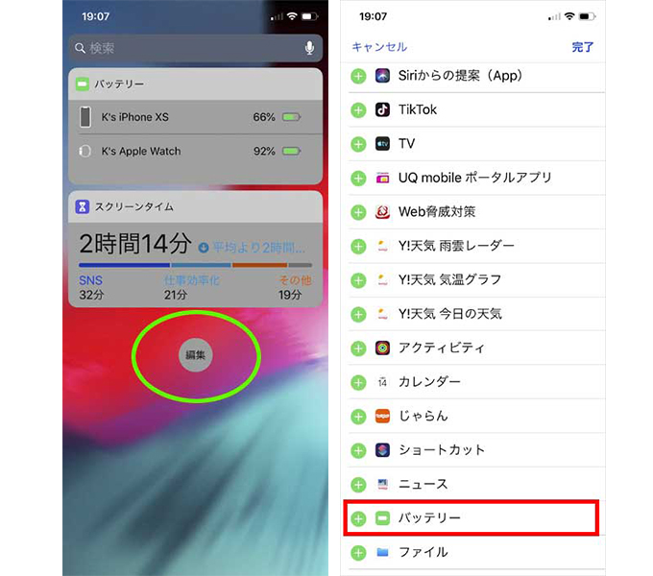
Task: Add the カレンダー widget with plus button
Action: click(358, 382)
